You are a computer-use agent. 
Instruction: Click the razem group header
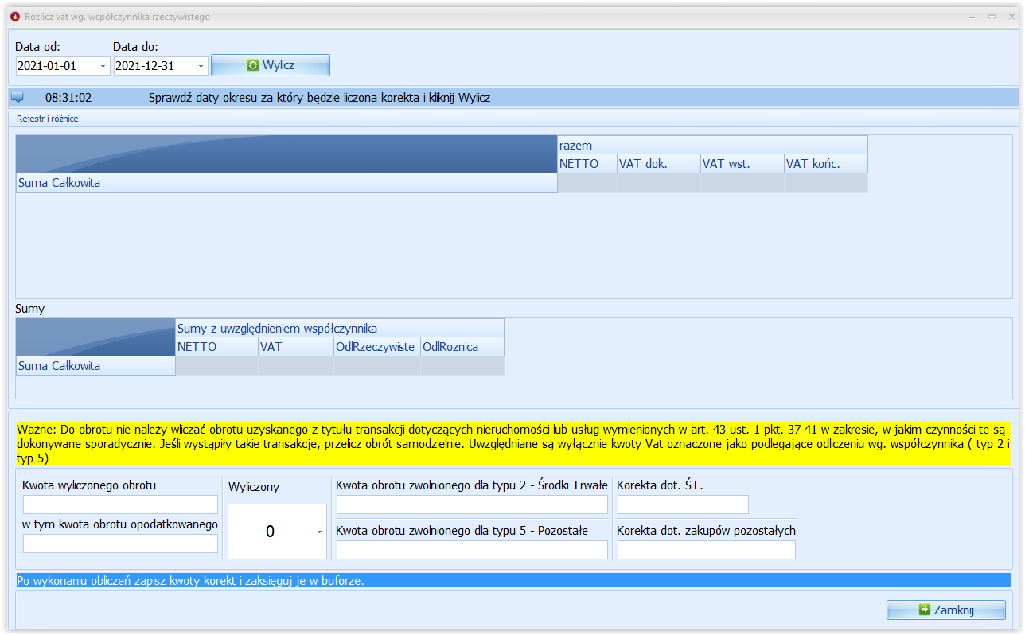(x=712, y=145)
